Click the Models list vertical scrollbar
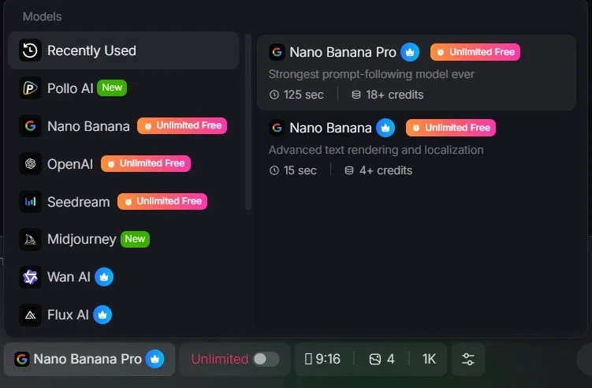The width and height of the screenshot is (592, 388). click(248, 122)
